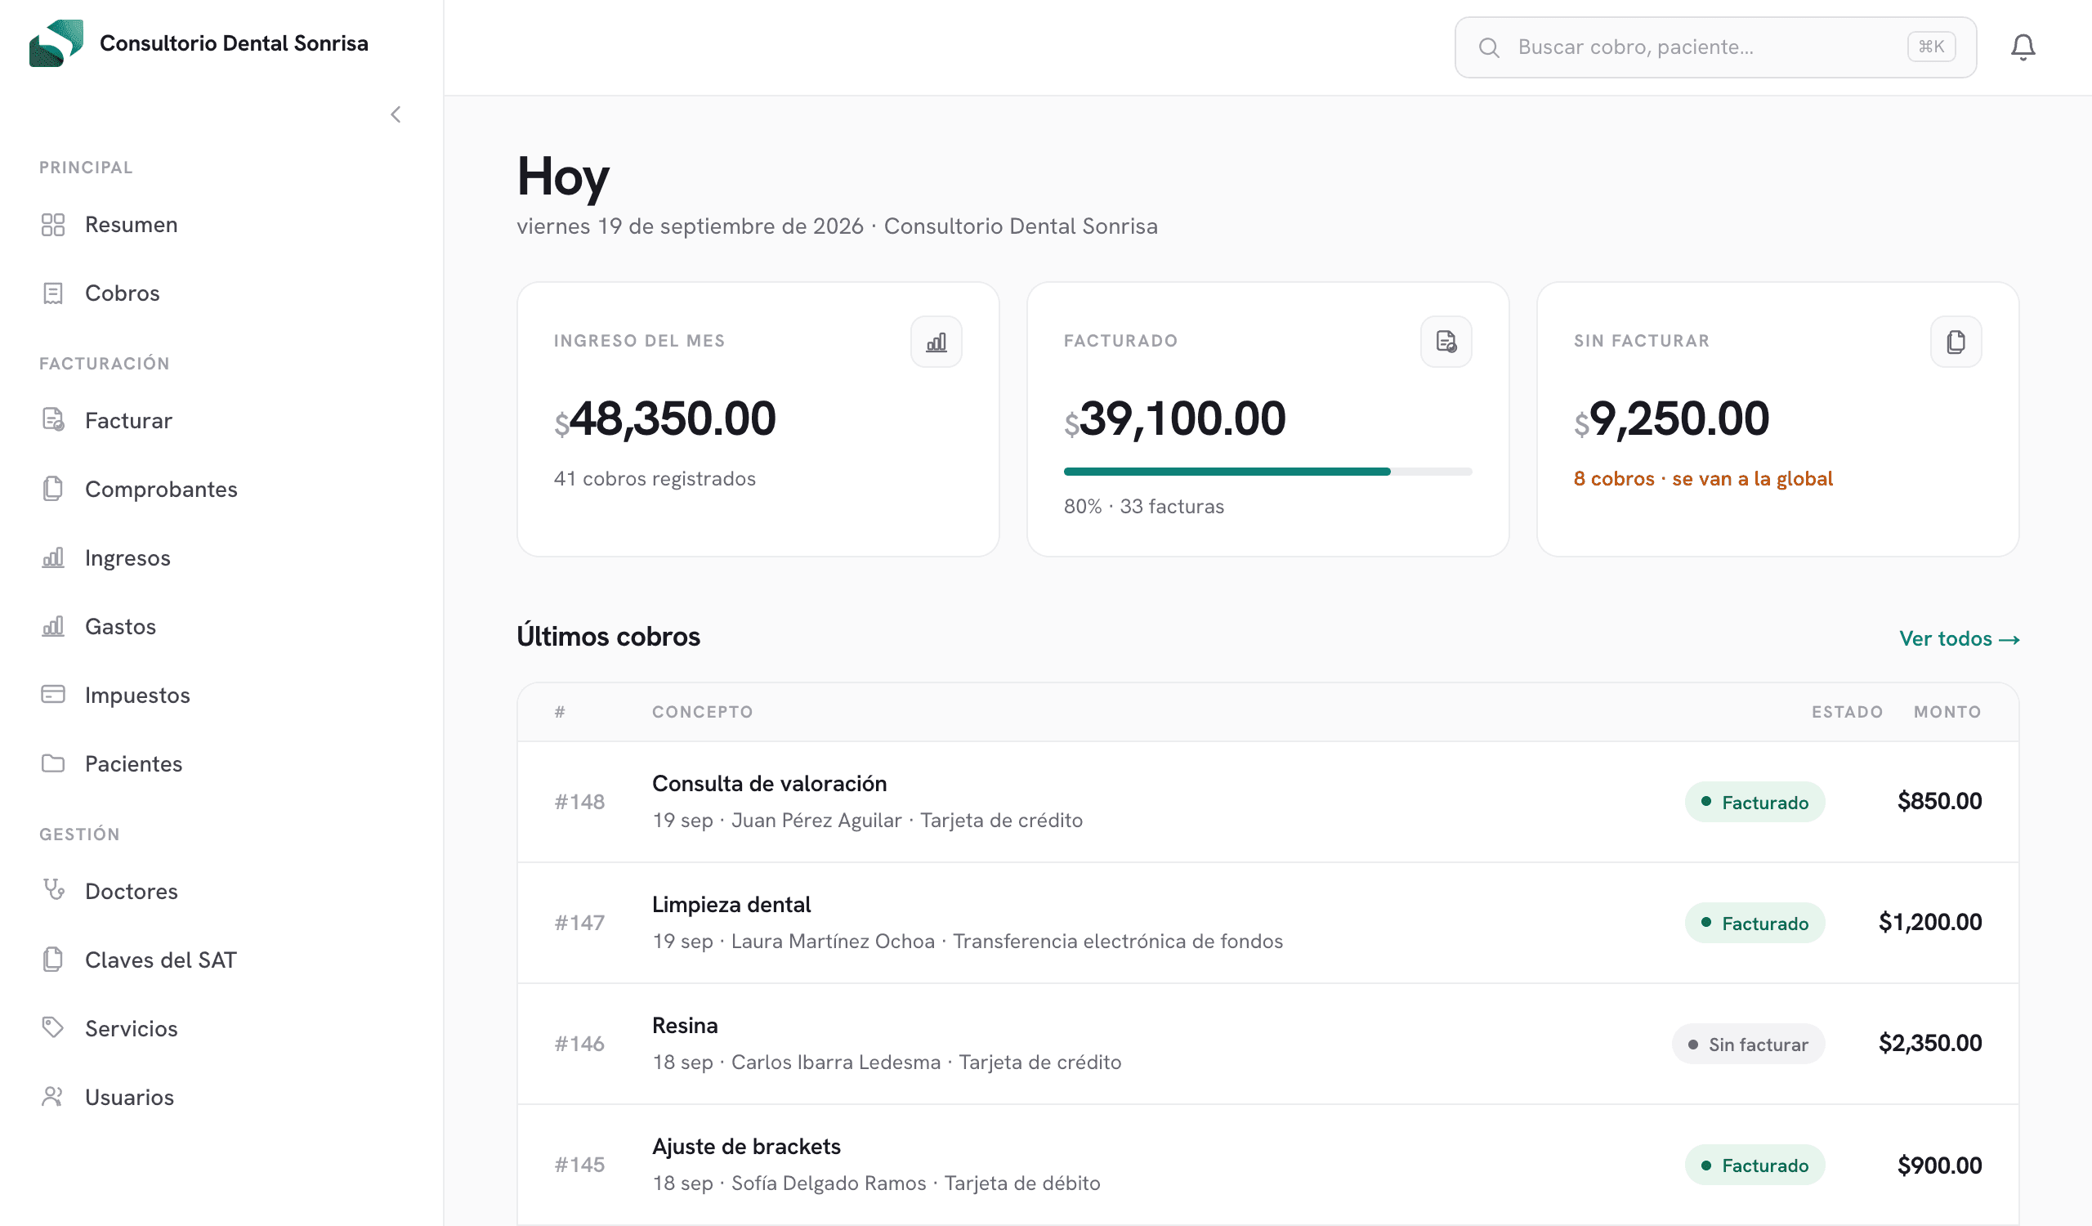This screenshot has width=2092, height=1226.
Task: Click '41 cobros registrados' text
Action: pyautogui.click(x=655, y=479)
